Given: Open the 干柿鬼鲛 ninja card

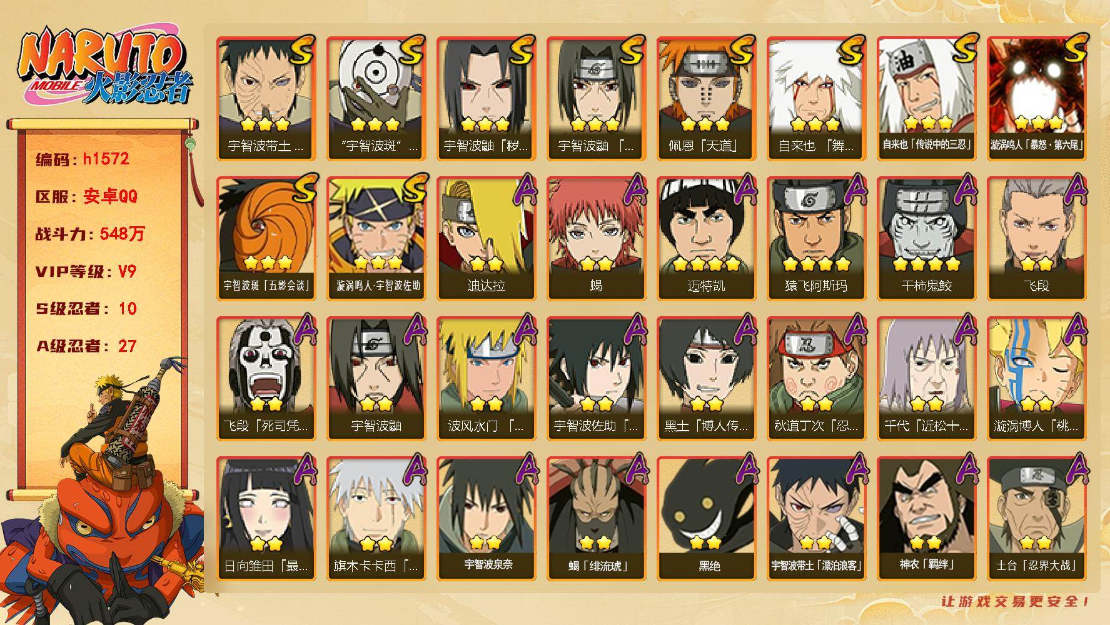Looking at the screenshot, I should coord(926,239).
